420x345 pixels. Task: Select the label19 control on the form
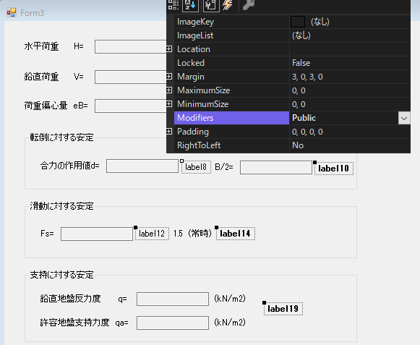point(283,309)
